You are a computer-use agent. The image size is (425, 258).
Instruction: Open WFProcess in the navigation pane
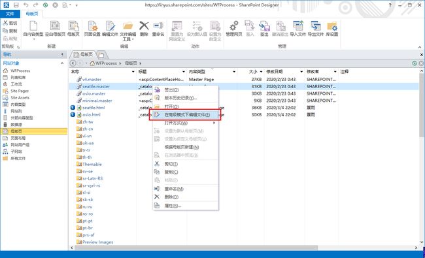click(x=20, y=71)
